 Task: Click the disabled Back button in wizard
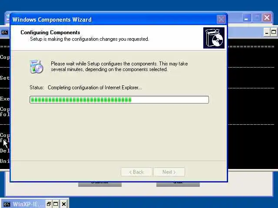(x=136, y=172)
